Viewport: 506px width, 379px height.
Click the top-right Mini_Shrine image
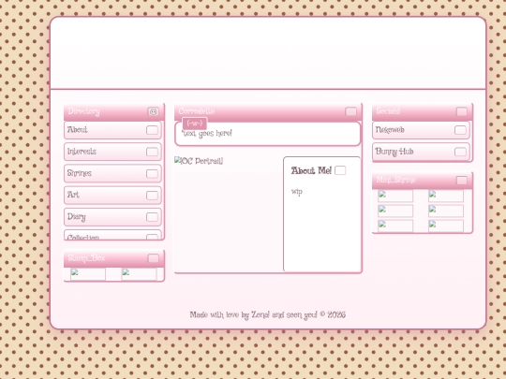click(x=446, y=196)
